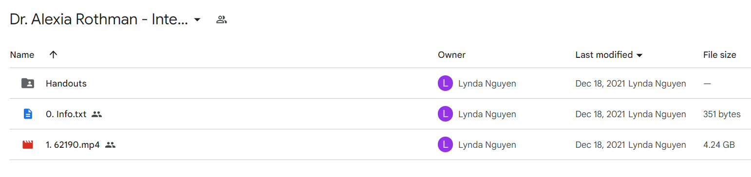
Task: Click the blue document icon for 0. Info.txt
Action: point(28,114)
